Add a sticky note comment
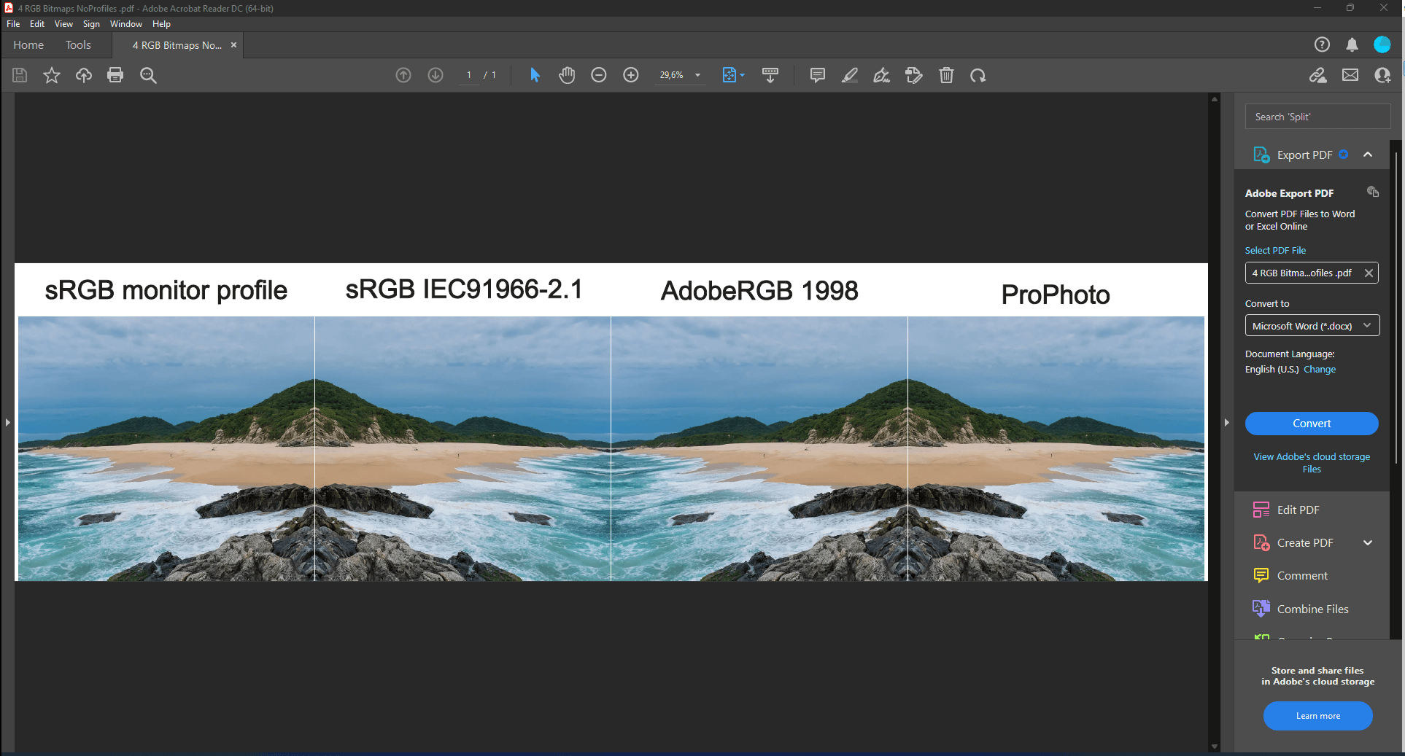 coord(818,75)
